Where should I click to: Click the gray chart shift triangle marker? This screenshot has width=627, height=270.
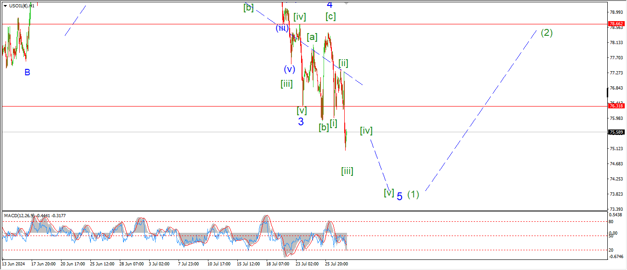(347, 3)
